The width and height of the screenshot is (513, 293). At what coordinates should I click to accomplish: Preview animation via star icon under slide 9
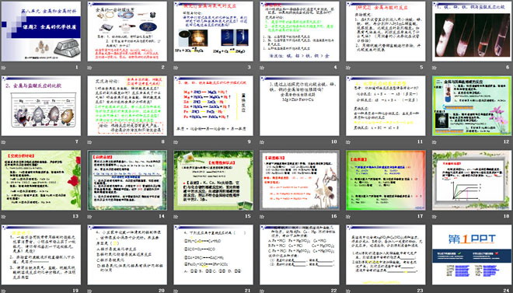(x=176, y=142)
